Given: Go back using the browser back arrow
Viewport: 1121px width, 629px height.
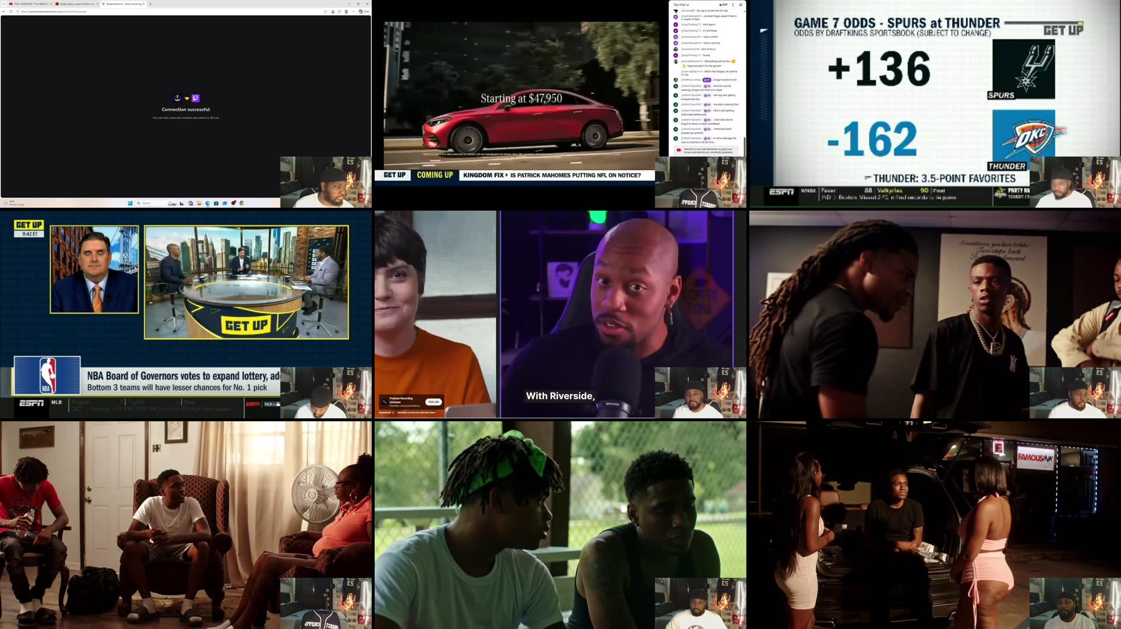Looking at the screenshot, I should click(4, 12).
